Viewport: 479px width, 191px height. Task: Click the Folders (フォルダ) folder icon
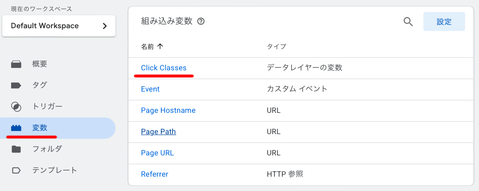click(16, 149)
